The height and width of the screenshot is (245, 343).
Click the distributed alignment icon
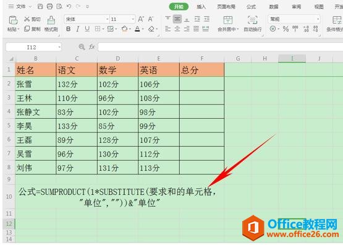206,28
